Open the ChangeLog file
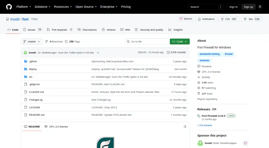The width and height of the screenshot is (269, 148). 36,100
